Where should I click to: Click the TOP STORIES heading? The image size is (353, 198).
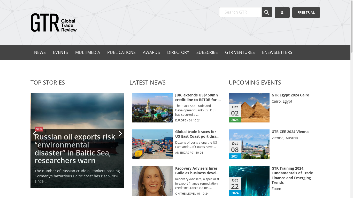48,82
